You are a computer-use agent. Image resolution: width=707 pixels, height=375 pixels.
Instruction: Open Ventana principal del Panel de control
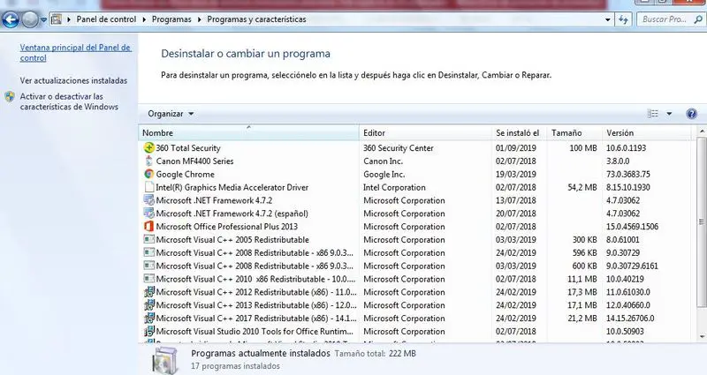coord(76,53)
